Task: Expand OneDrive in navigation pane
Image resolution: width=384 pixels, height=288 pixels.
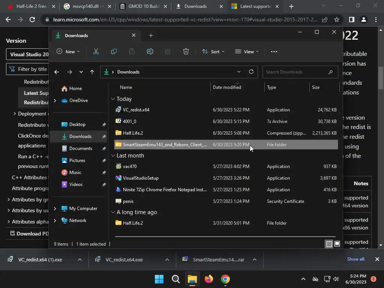Action: point(55,100)
